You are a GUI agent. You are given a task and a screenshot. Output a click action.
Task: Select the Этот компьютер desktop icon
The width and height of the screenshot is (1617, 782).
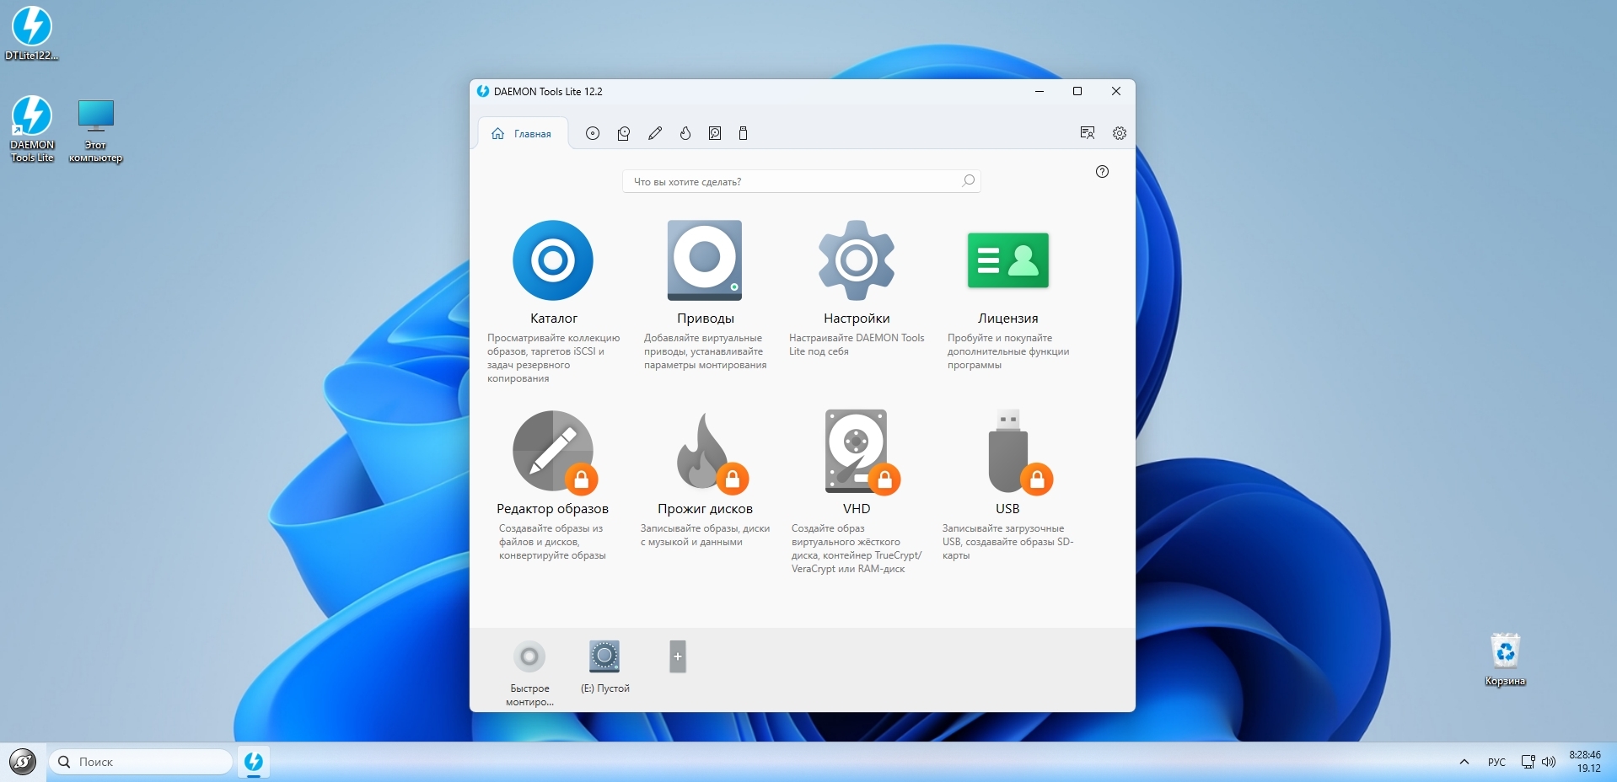[95, 131]
